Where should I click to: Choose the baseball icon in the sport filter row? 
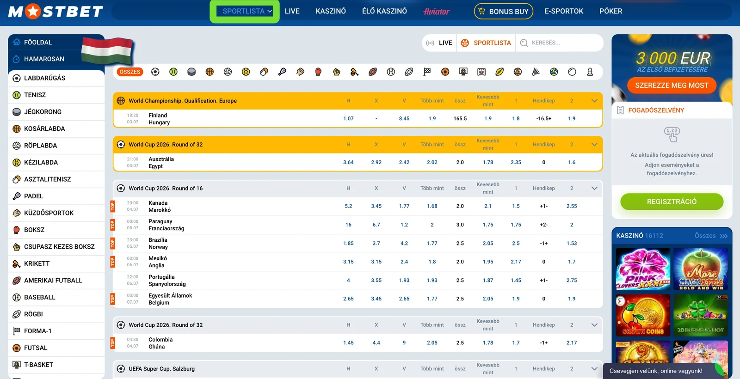click(391, 72)
